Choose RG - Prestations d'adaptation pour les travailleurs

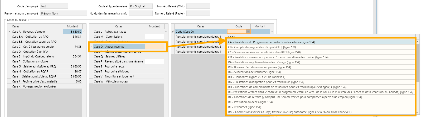(x=321, y=82)
